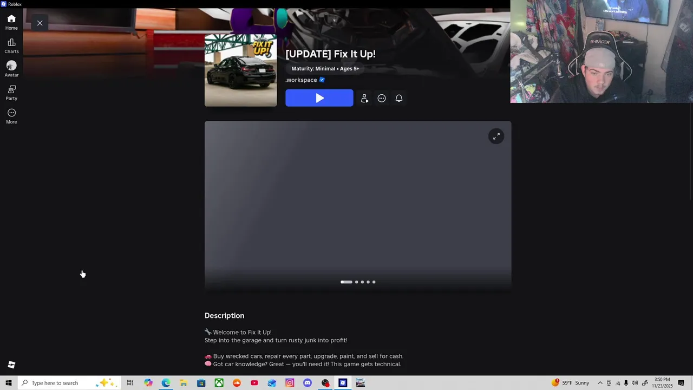This screenshot has width=693, height=390.
Task: Select the second carousel dot
Action: pos(356,282)
